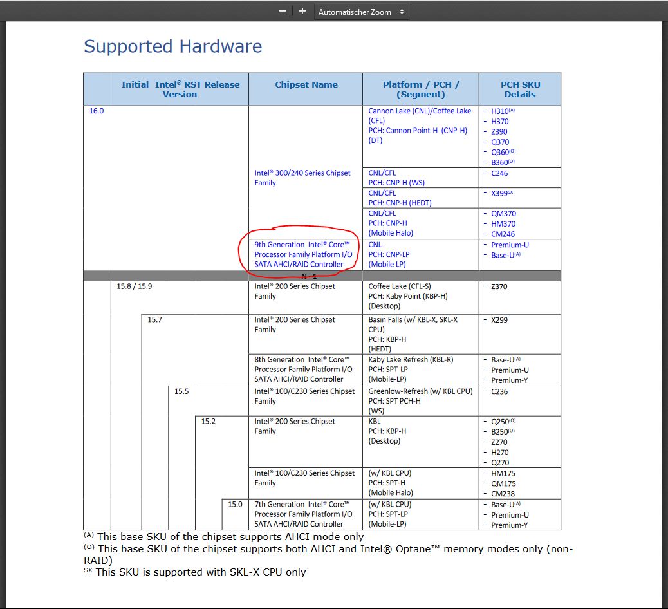The width and height of the screenshot is (668, 609).
Task: Click the H270 SKU entry
Action: 500,453
